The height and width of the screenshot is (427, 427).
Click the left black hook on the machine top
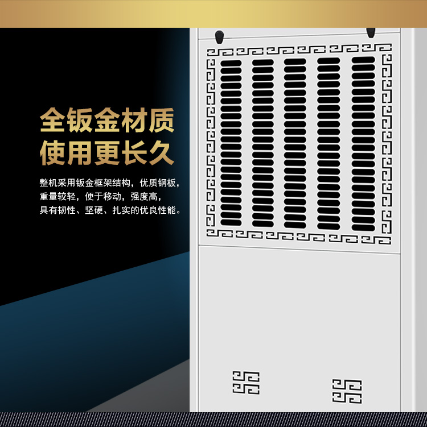(219, 37)
